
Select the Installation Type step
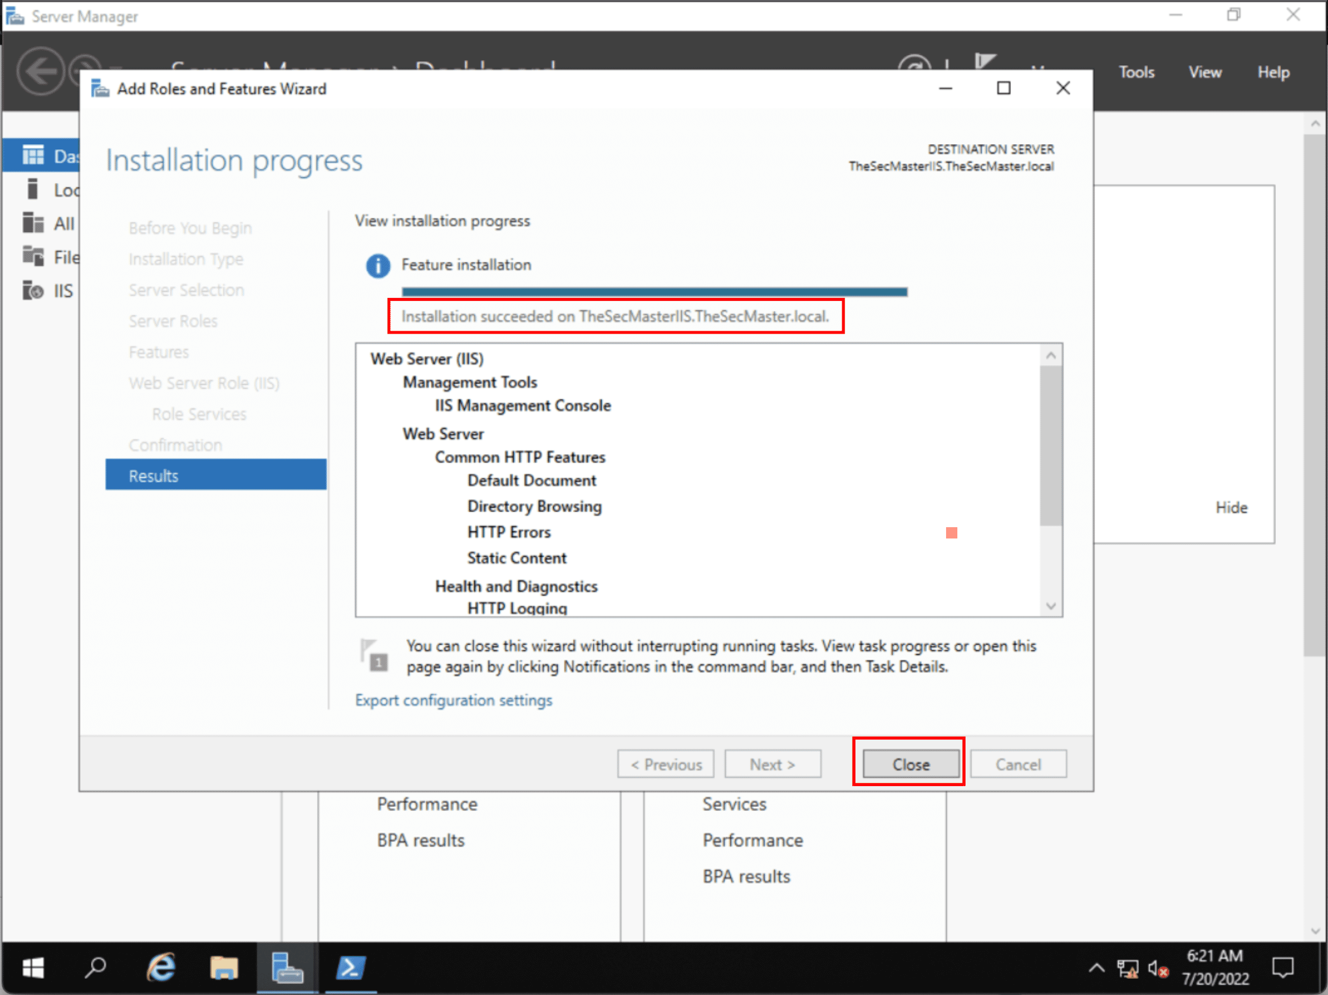(185, 259)
